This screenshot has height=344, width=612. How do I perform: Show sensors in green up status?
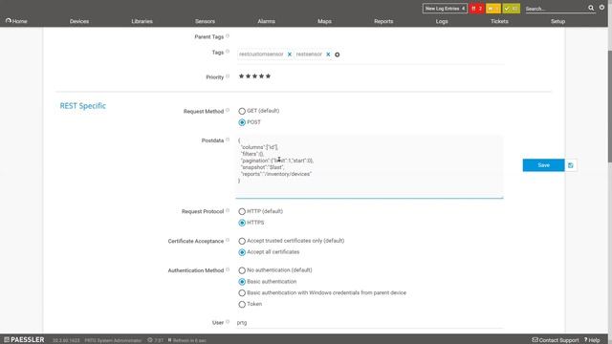point(512,9)
